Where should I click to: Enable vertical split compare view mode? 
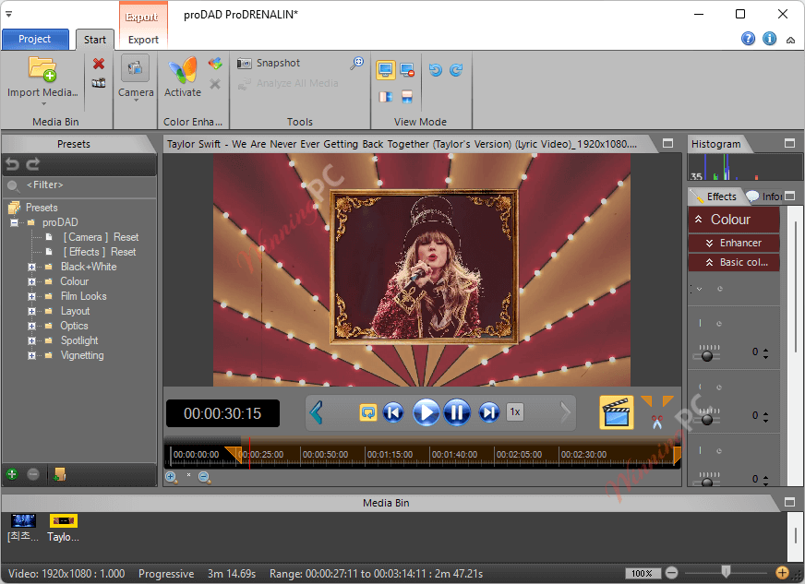[x=386, y=97]
